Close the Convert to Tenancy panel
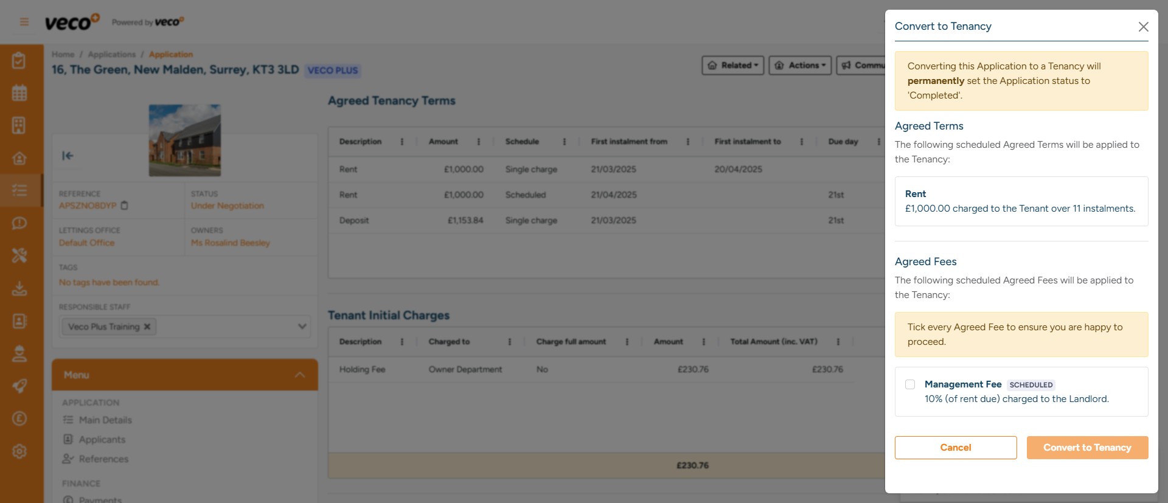Image resolution: width=1168 pixels, height=503 pixels. click(x=1143, y=27)
